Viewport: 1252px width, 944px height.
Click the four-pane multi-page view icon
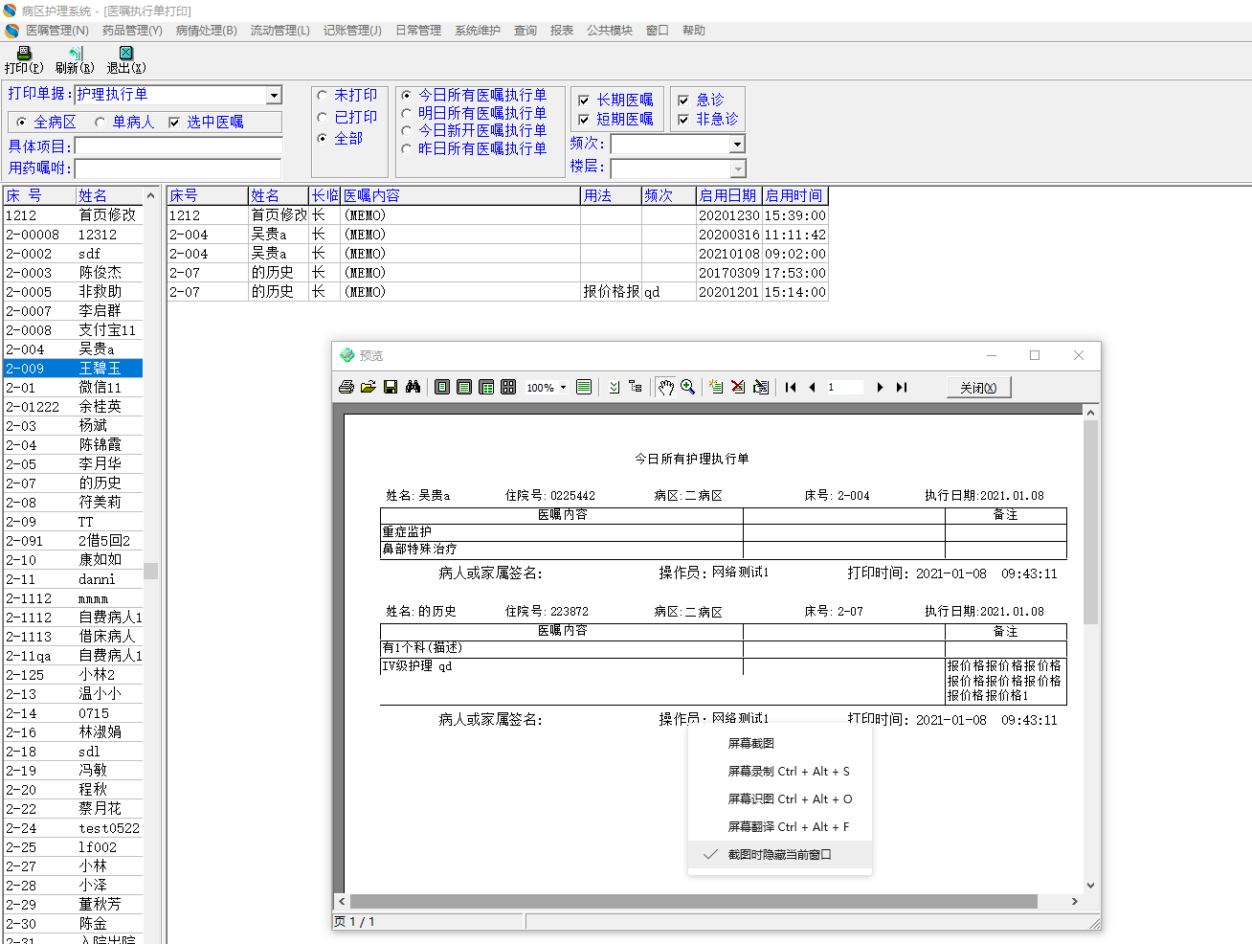click(x=508, y=387)
